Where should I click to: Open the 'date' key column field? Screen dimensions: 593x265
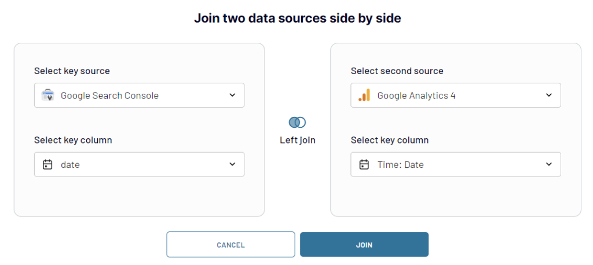click(139, 164)
